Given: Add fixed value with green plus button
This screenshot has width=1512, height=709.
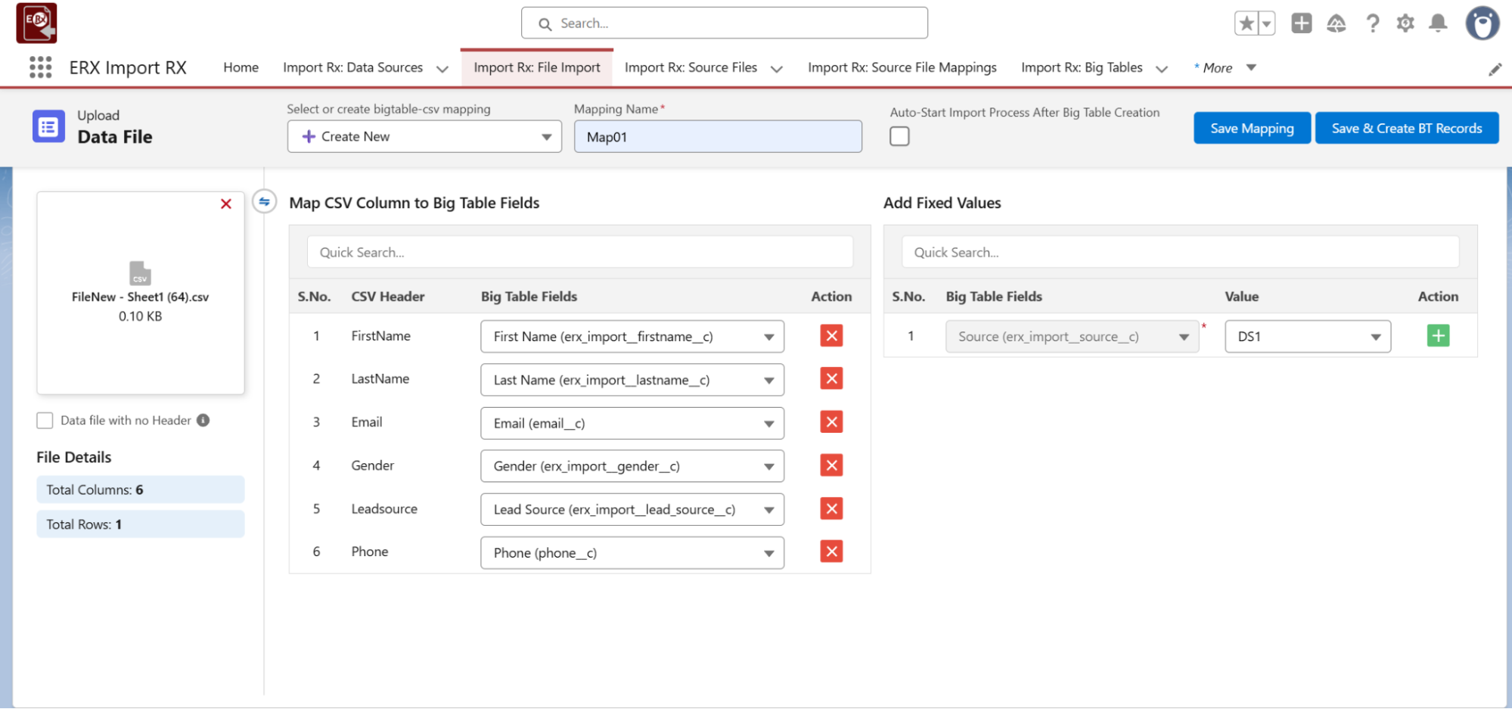Looking at the screenshot, I should [1437, 336].
